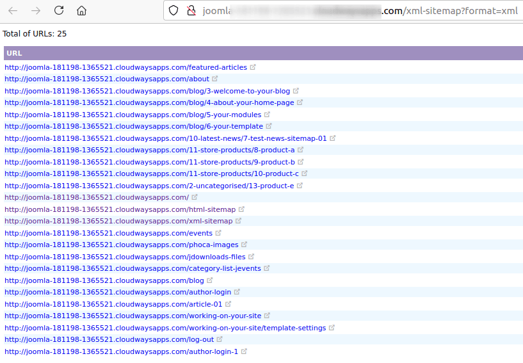Click external icon beside 5-your-modules
Viewport: 523px width, 363px height.
point(267,115)
